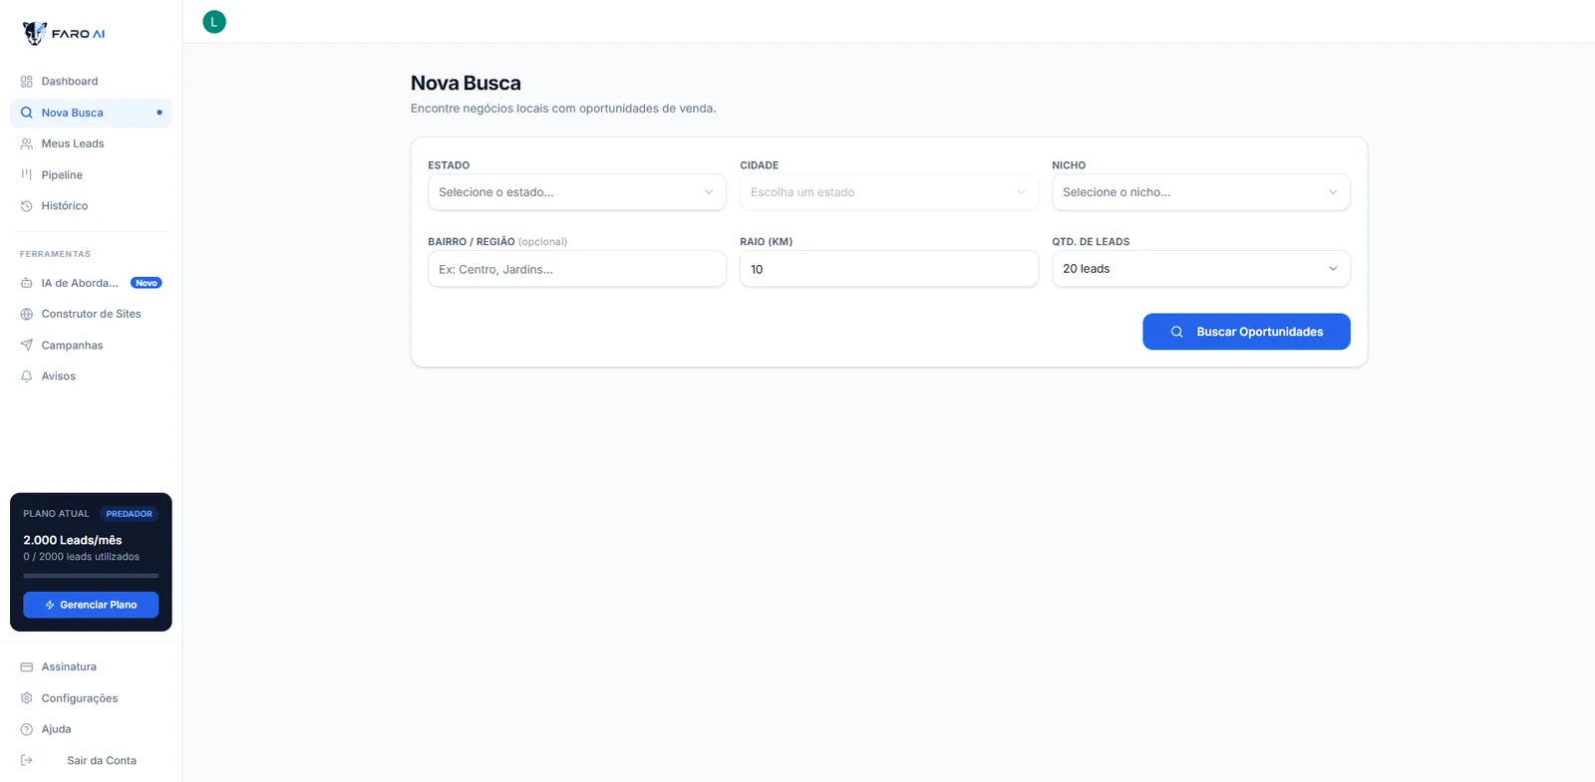Click the Campanhas paper plane icon
Image resolution: width=1595 pixels, height=782 pixels.
click(27, 346)
